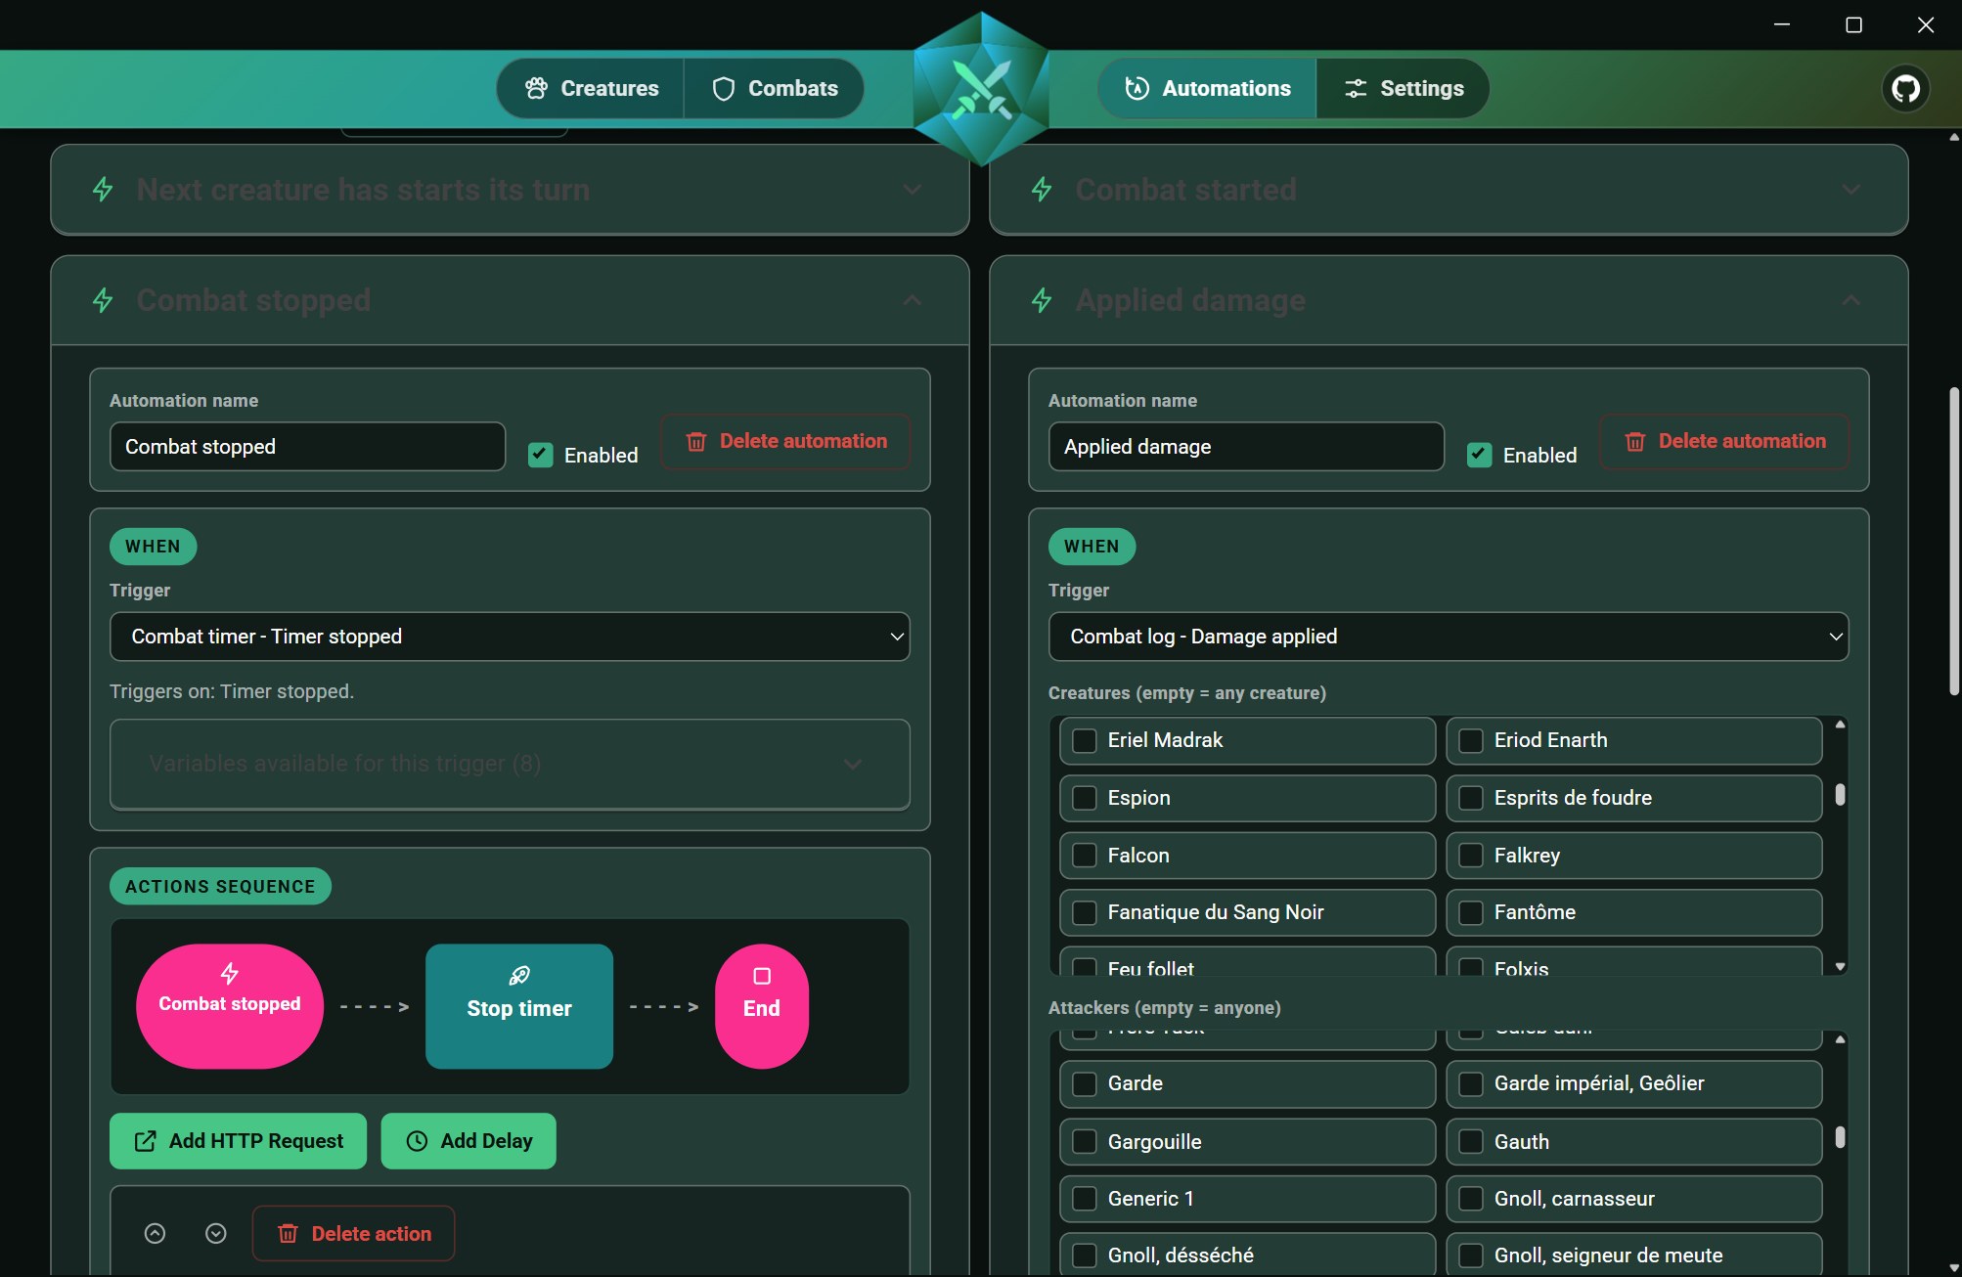
Task: Check the Eriel Madrak creature box
Action: [x=1085, y=740]
